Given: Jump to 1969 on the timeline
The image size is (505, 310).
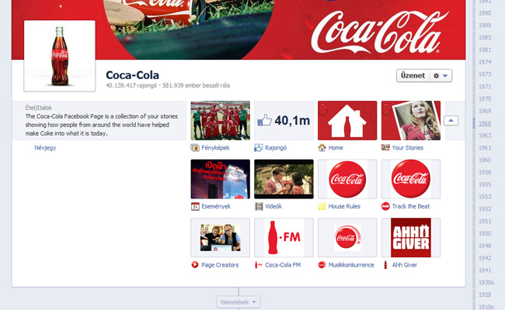Looking at the screenshot, I should [485, 111].
